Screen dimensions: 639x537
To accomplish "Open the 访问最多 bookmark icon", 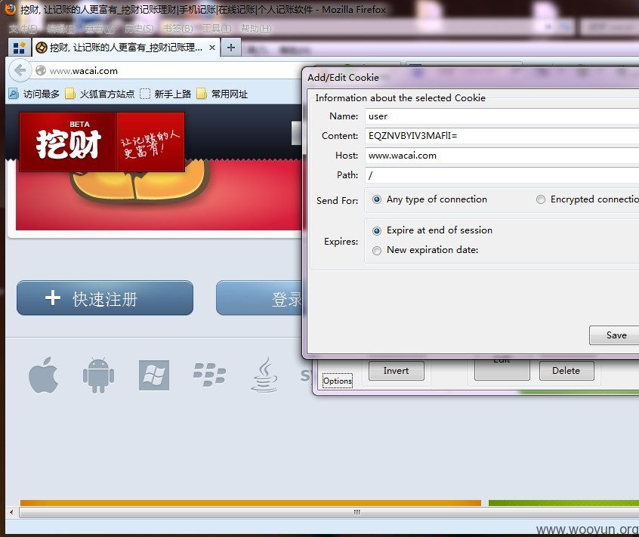I will tap(14, 94).
